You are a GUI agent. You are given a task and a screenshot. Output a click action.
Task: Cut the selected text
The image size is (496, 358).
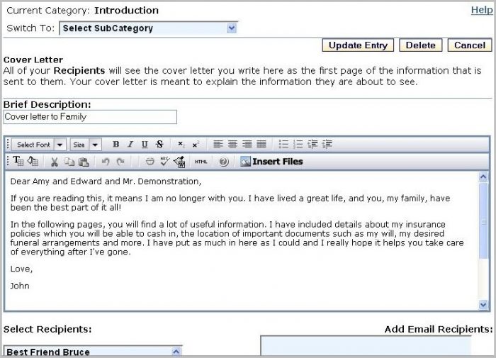pos(55,162)
